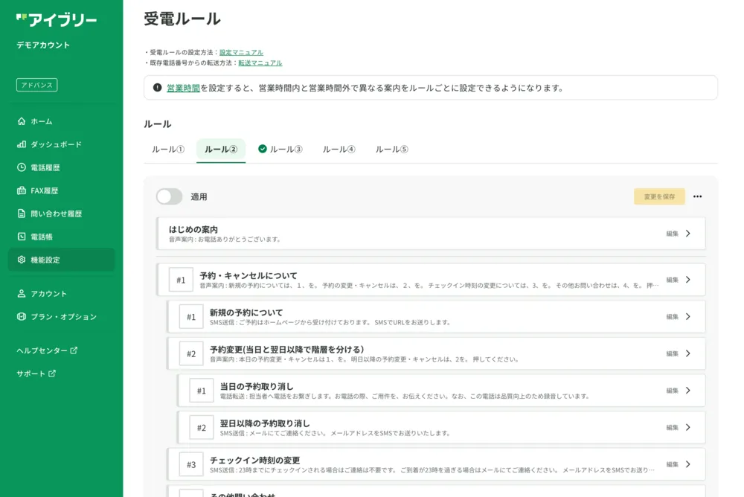
Task: Click 編集 on はじめの案内 row
Action: point(672,234)
